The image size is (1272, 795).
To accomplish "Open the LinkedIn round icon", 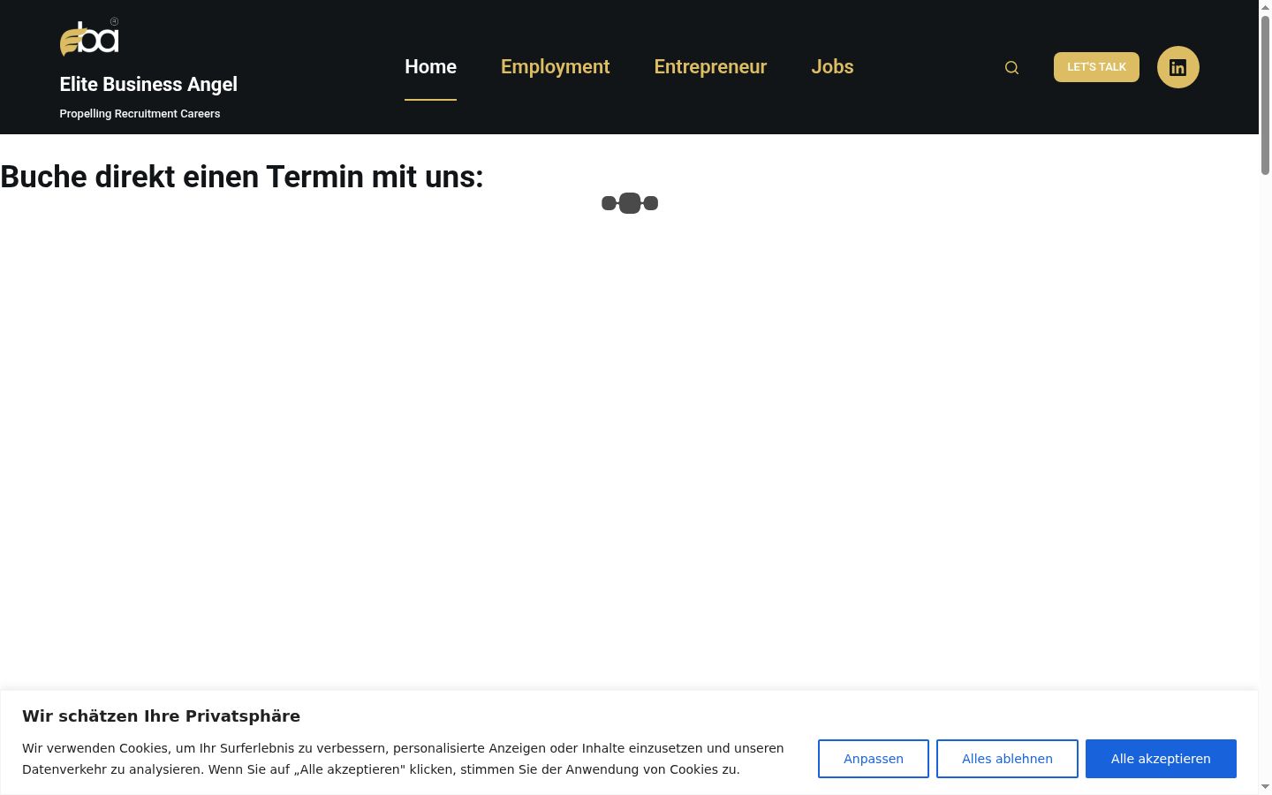I will (x=1177, y=67).
